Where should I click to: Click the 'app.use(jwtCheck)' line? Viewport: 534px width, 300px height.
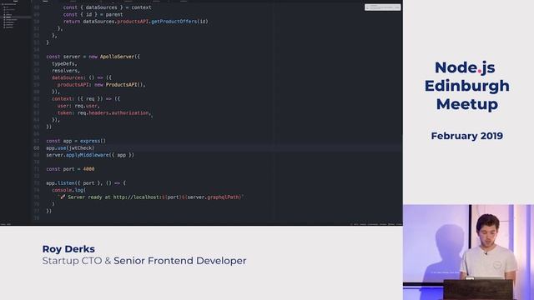(70, 148)
